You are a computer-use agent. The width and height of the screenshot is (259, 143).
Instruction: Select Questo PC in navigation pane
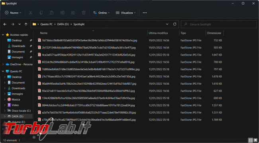coord(14,71)
